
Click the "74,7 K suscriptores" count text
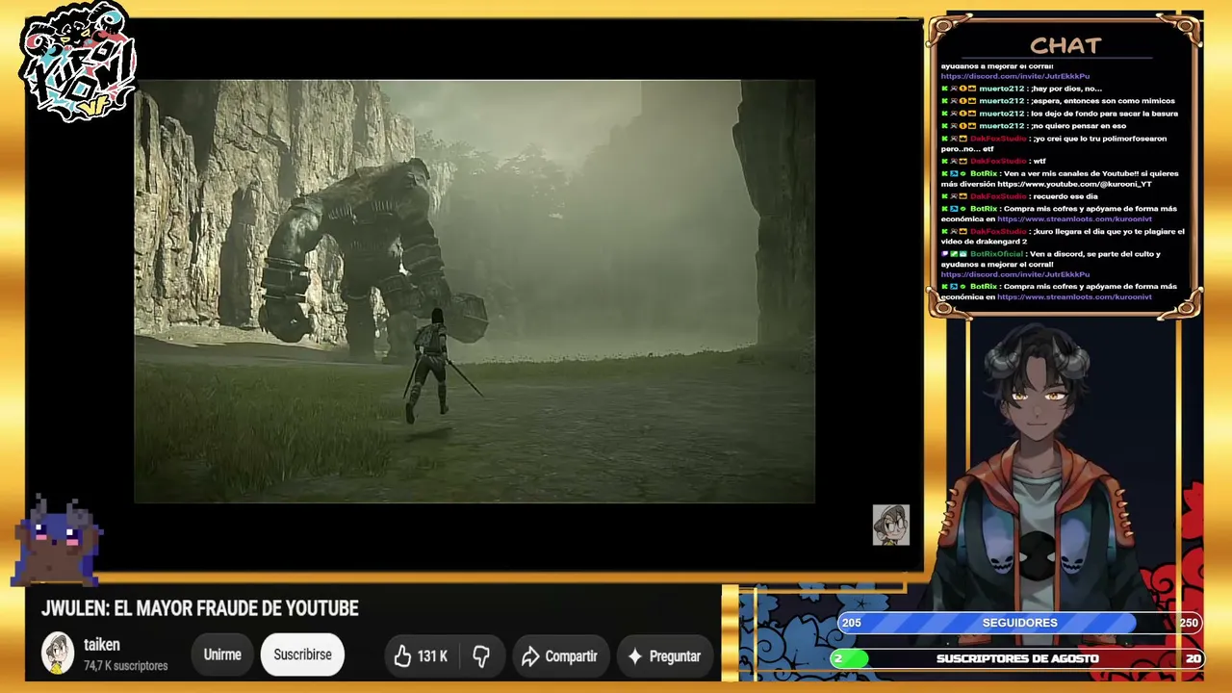[x=126, y=665]
